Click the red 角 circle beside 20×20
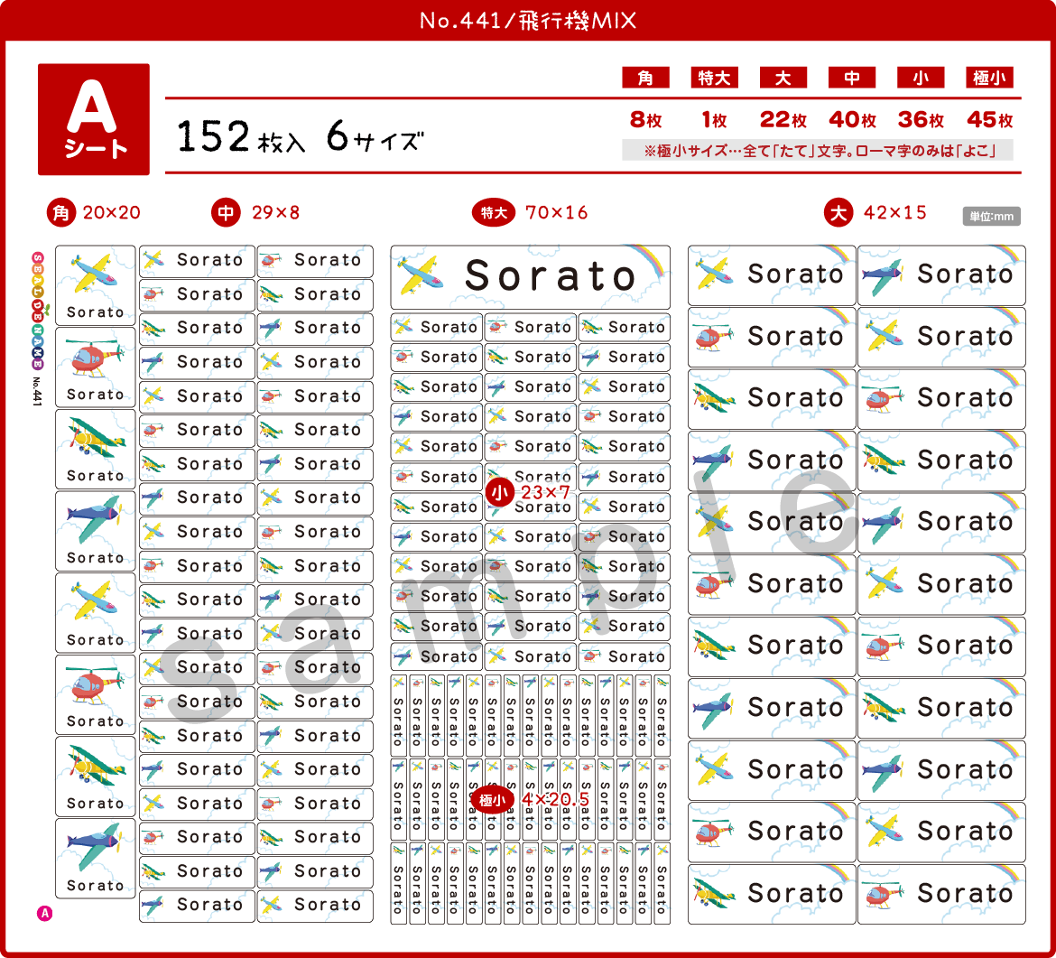The width and height of the screenshot is (1056, 958). point(60,213)
